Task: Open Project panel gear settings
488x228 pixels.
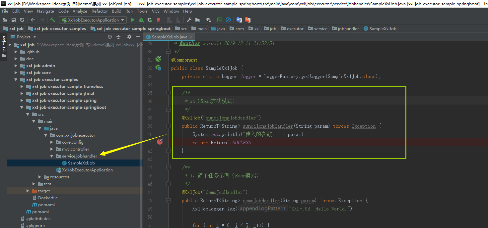Action: [129, 37]
